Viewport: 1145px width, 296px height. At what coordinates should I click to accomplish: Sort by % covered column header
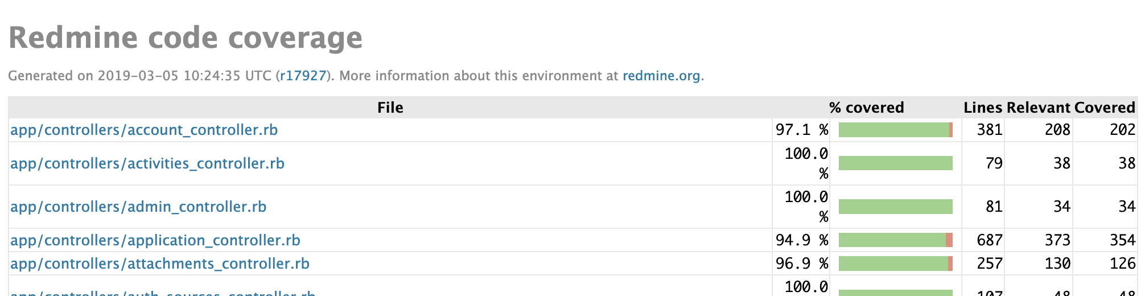[867, 108]
